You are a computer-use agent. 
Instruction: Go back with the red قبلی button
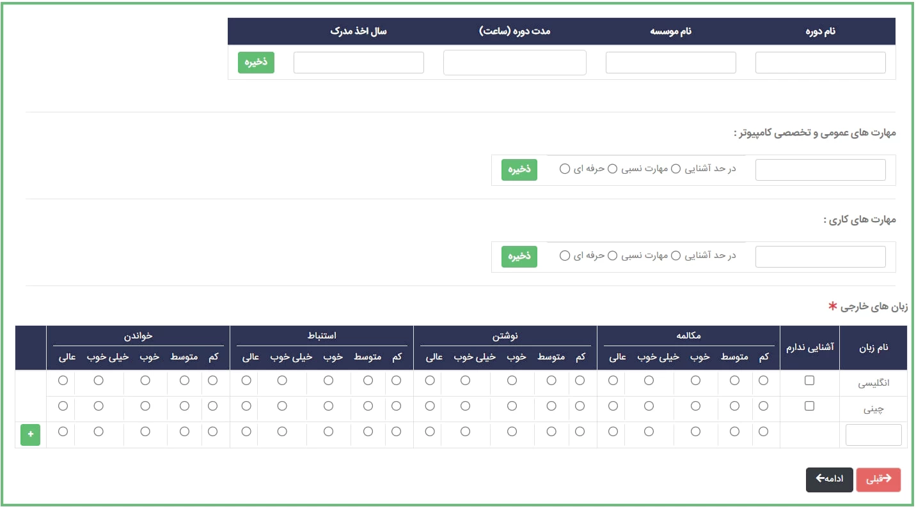[x=878, y=480]
